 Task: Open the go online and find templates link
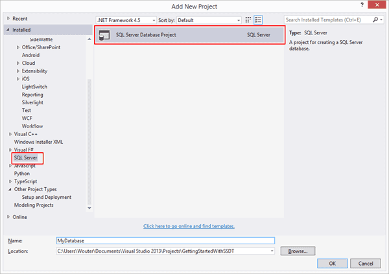pyautogui.click(x=189, y=226)
